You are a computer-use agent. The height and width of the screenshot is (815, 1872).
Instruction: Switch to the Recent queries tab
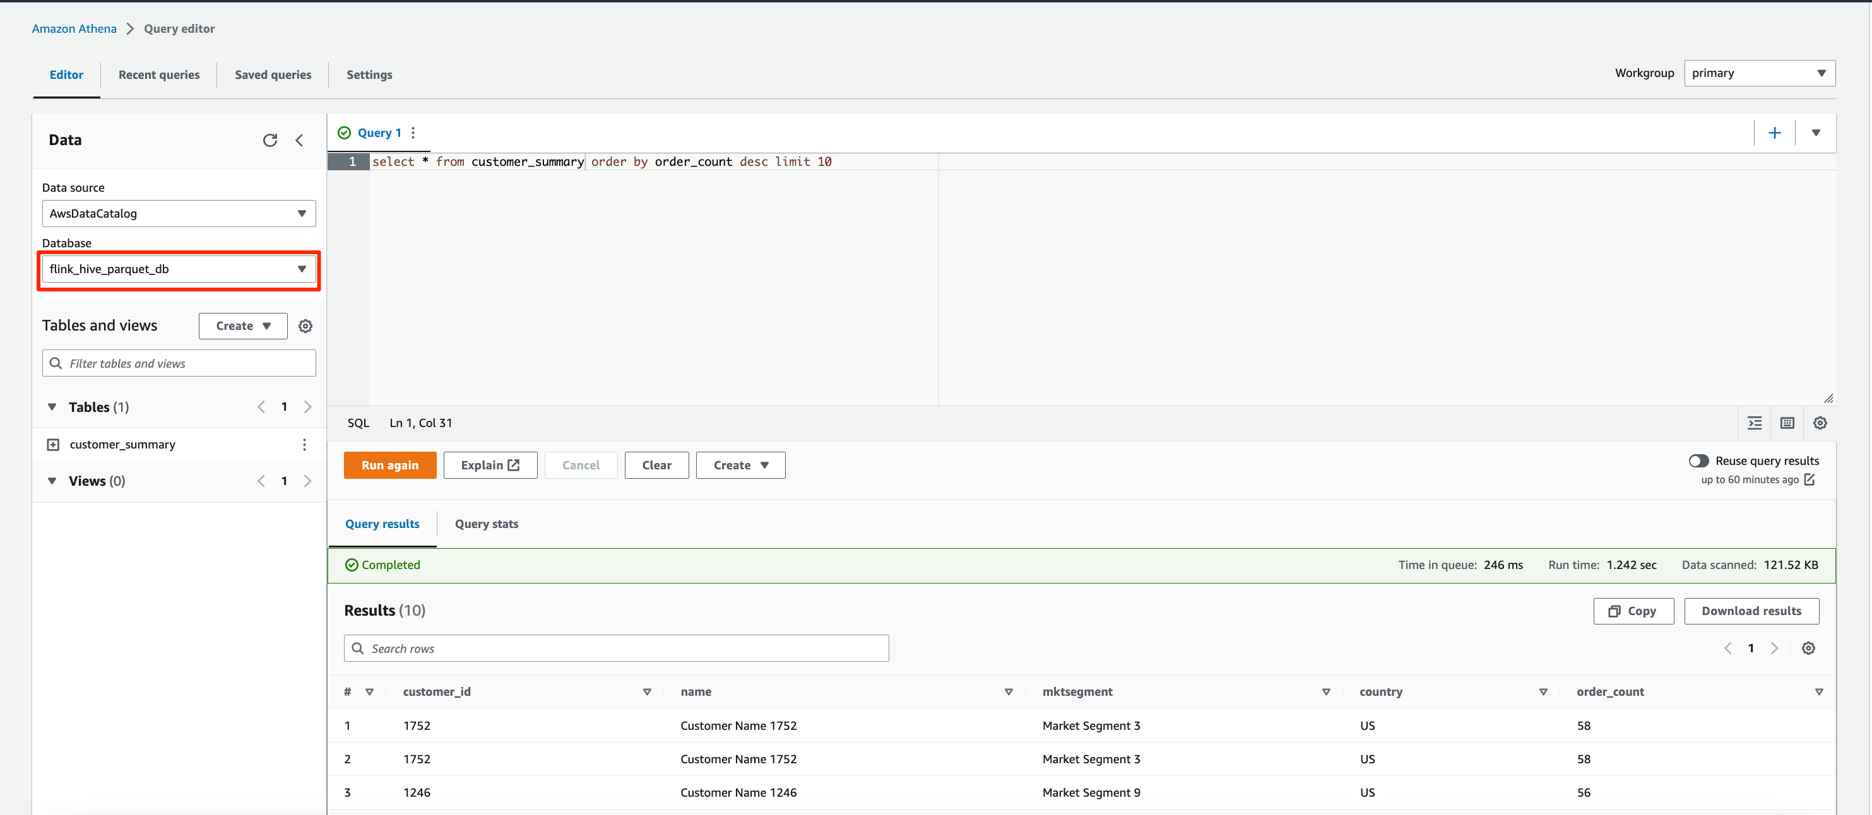tap(158, 75)
